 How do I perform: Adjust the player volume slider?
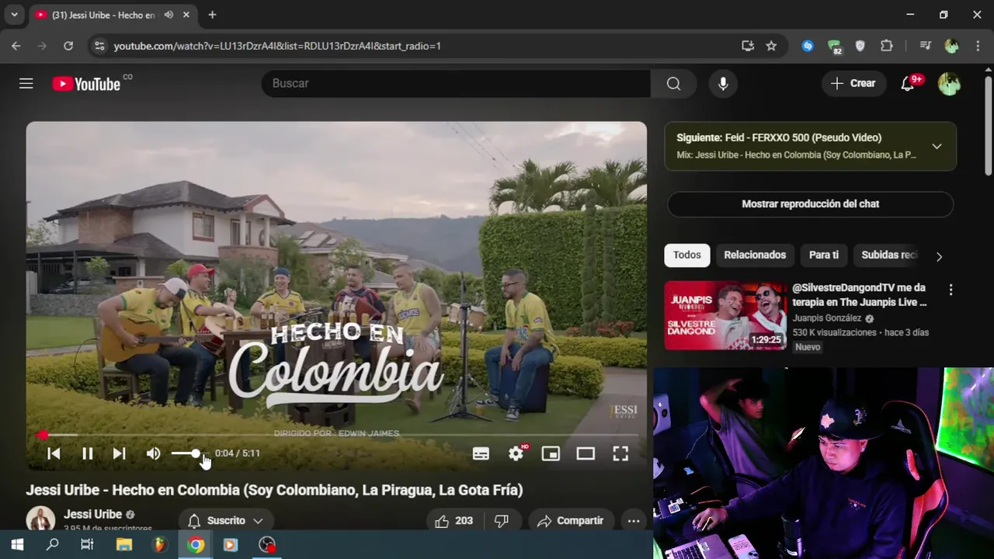click(186, 453)
